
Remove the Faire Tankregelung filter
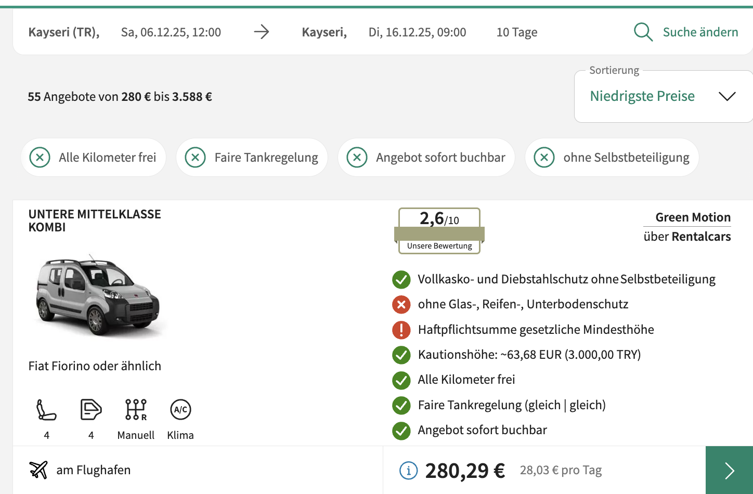coord(196,157)
